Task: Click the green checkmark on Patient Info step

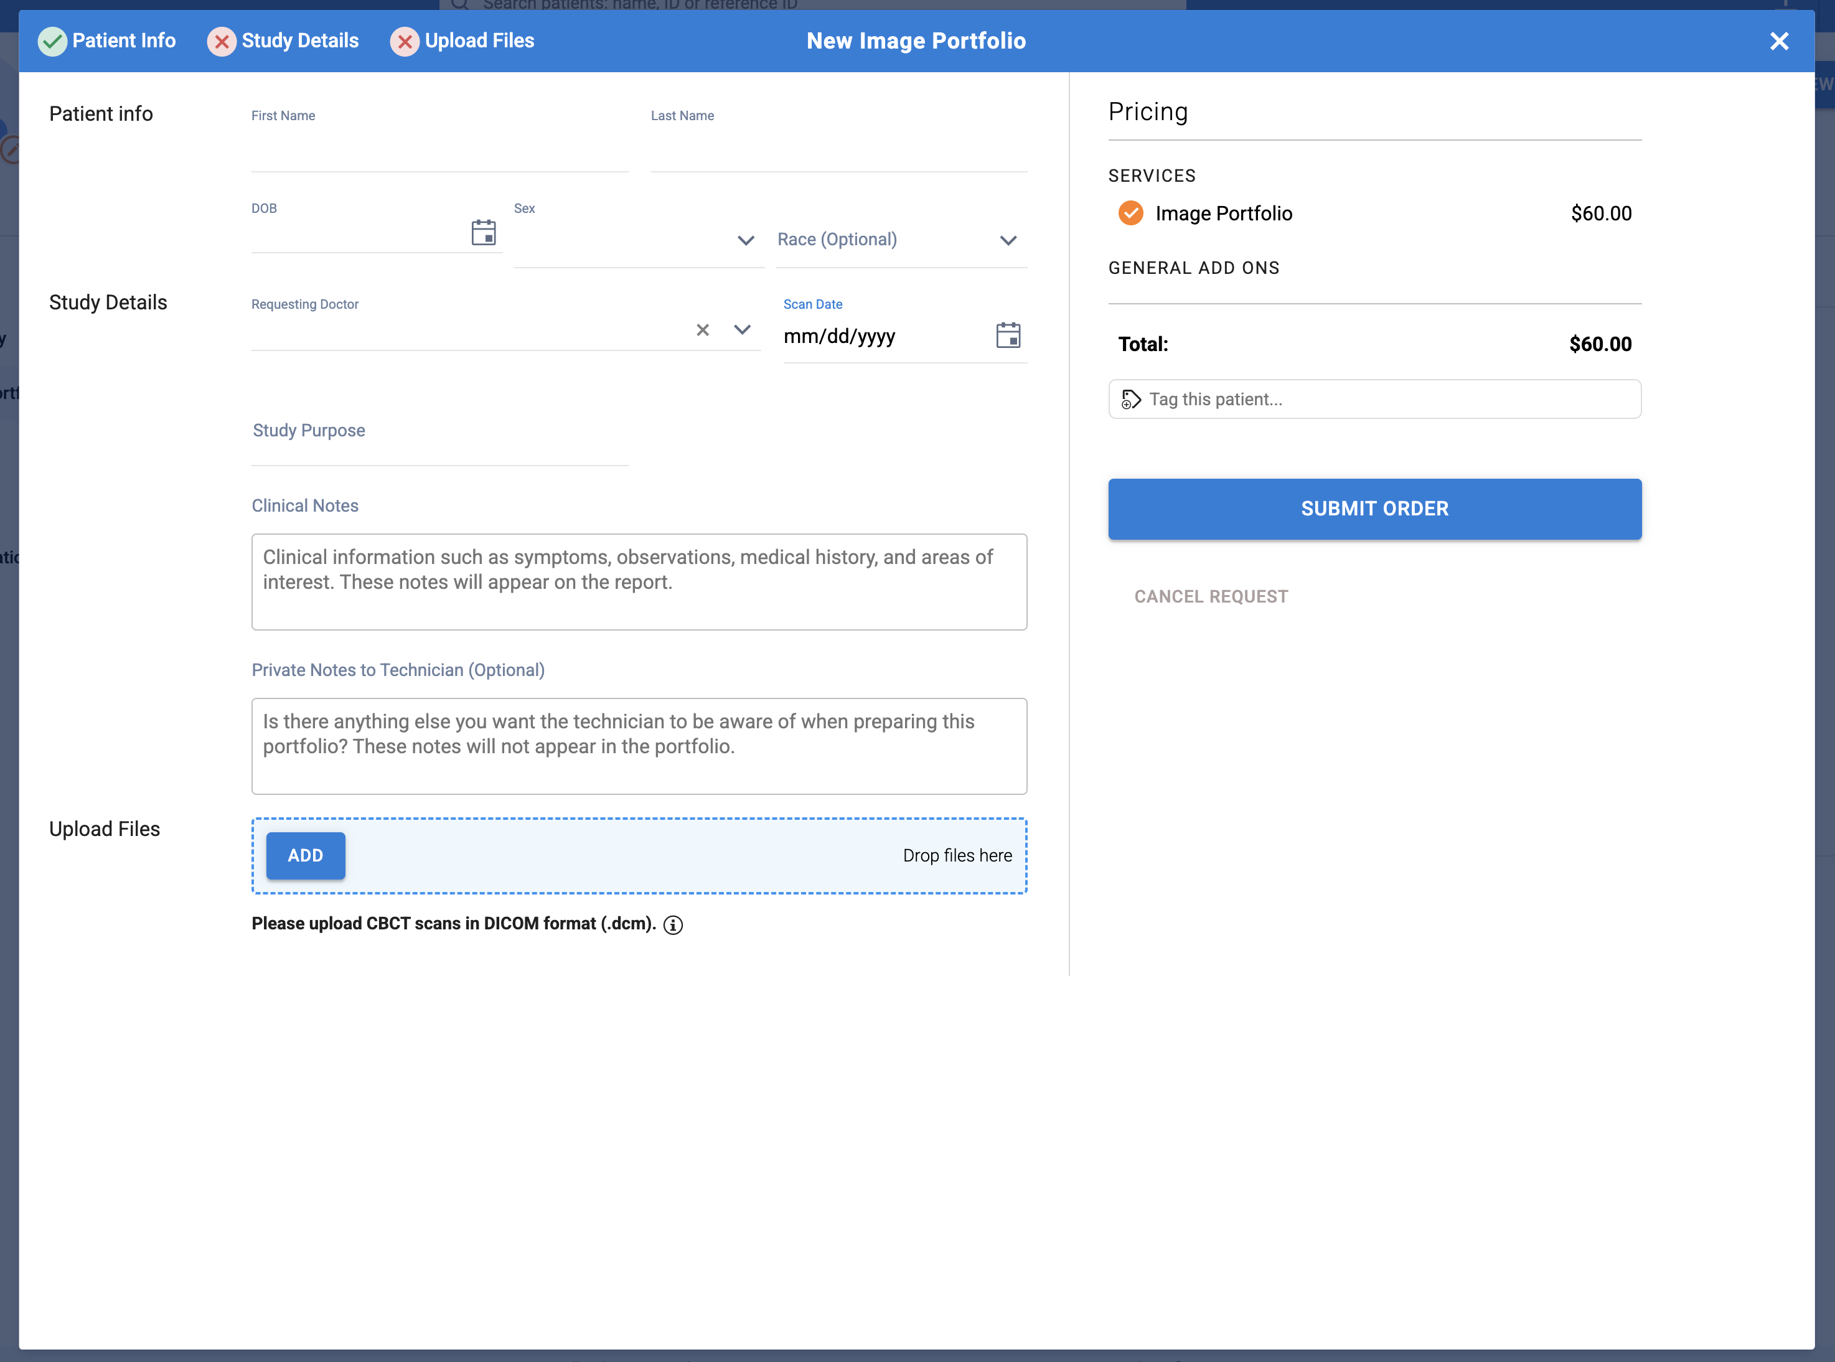Action: coord(52,40)
